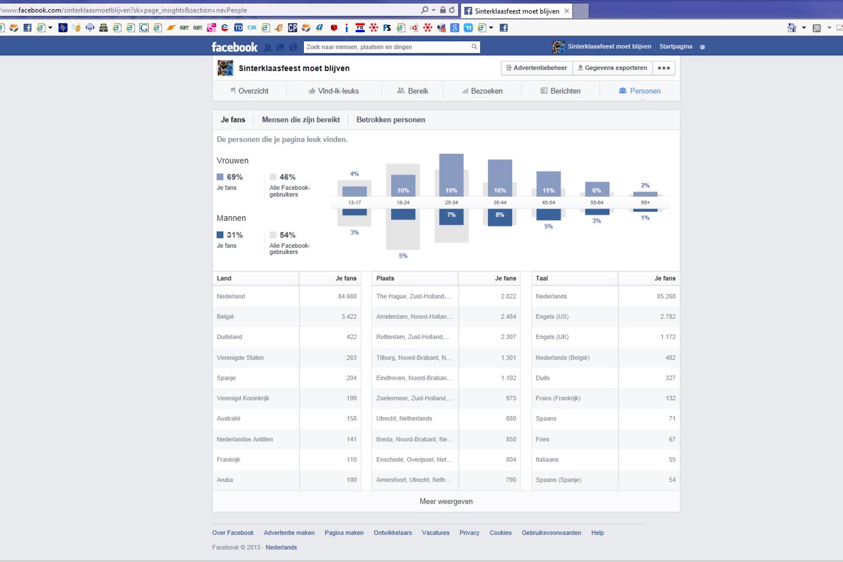Click the address bar search magnifier icon
Viewport: 843px width, 562px height.
(424, 10)
